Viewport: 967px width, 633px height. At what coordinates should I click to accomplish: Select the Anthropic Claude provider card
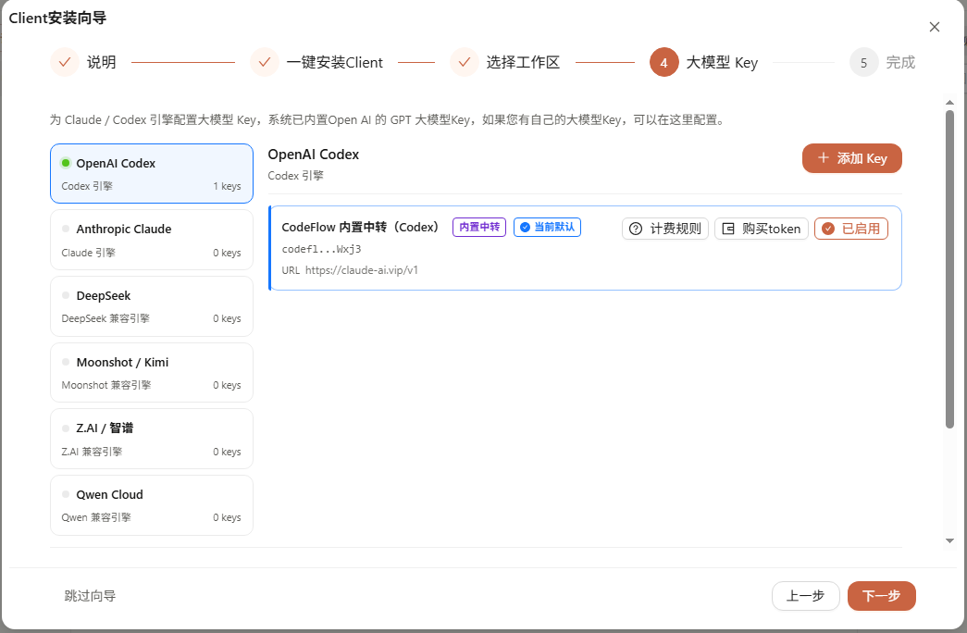point(152,240)
